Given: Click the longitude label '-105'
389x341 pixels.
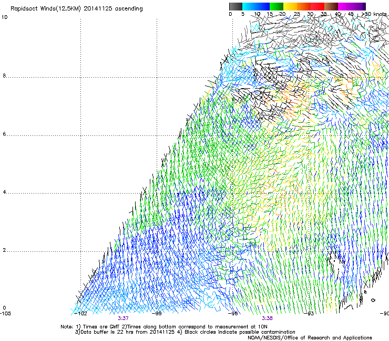Looking at the screenshot, I should pyautogui.click(x=5, y=314).
